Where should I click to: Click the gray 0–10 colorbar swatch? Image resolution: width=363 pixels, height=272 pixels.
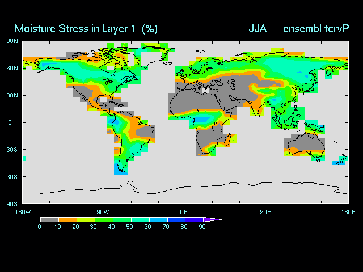point(49,219)
